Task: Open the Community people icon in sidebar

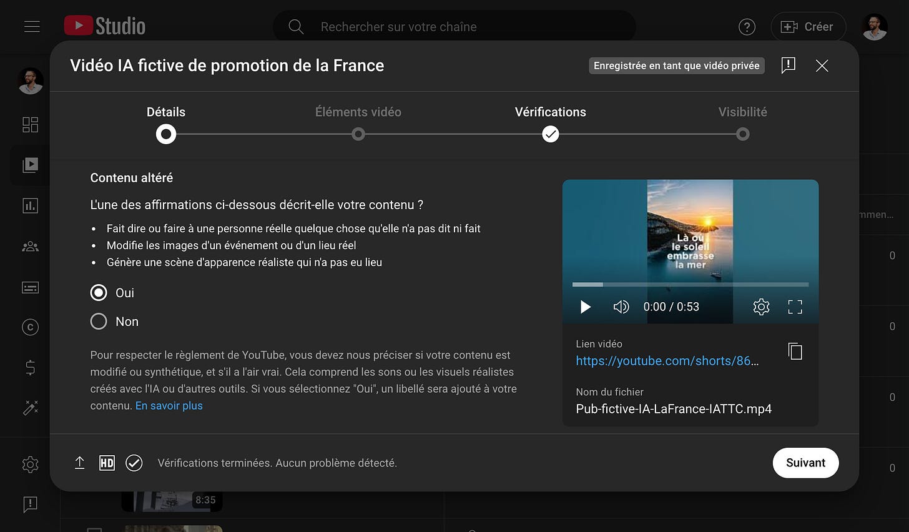Action: (31, 247)
